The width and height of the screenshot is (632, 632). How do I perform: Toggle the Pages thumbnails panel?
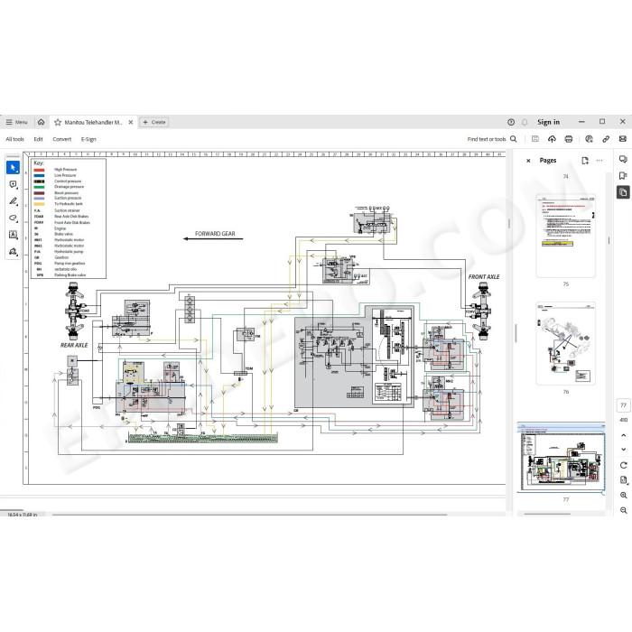[x=623, y=192]
